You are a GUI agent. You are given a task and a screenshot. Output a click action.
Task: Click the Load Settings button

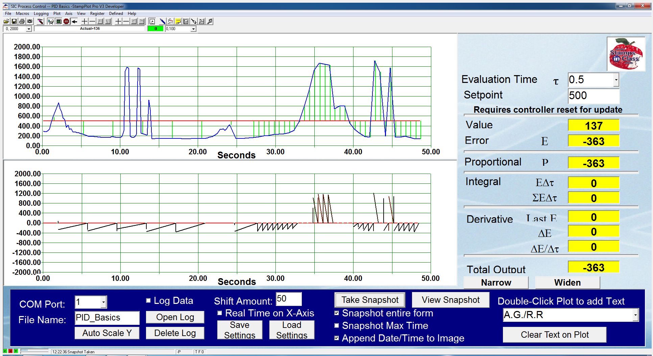point(292,330)
